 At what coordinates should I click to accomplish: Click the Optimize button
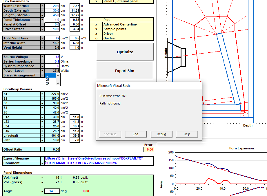pyautogui.click(x=125, y=52)
